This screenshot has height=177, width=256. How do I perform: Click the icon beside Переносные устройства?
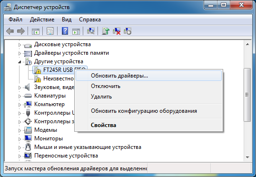pos(28,156)
